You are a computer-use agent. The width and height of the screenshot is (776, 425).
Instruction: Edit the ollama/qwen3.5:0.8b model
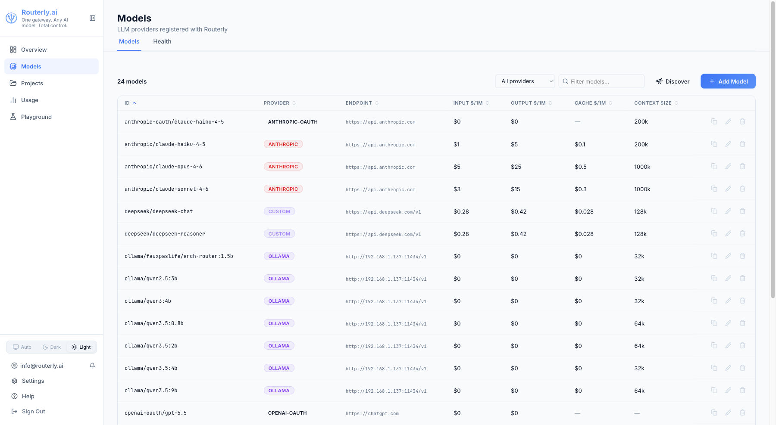pyautogui.click(x=728, y=323)
